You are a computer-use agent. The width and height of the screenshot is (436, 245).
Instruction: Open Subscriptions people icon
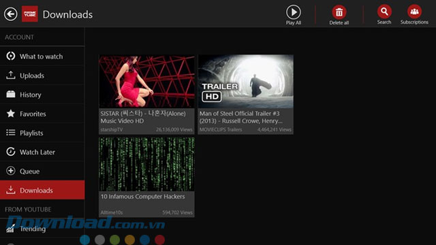[x=414, y=12]
